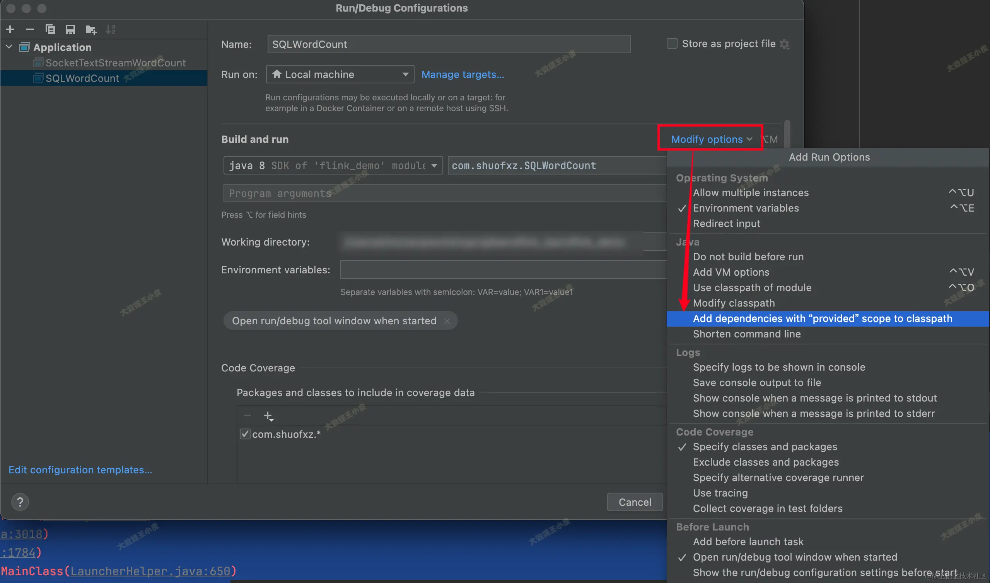Click the Sort configurations alphabetically icon
The image size is (990, 583).
[x=111, y=29]
